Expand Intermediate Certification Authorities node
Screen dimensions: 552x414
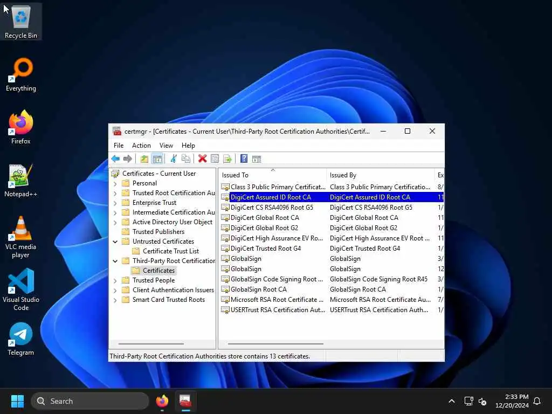(115, 212)
